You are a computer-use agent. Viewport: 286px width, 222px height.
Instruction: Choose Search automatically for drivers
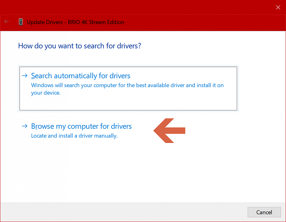tap(128, 88)
